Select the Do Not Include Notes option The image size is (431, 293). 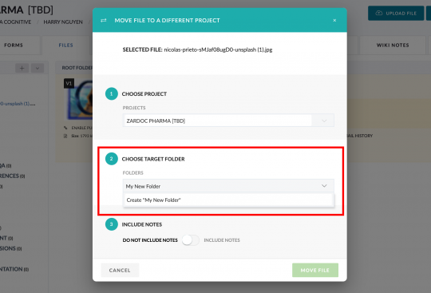click(150, 240)
